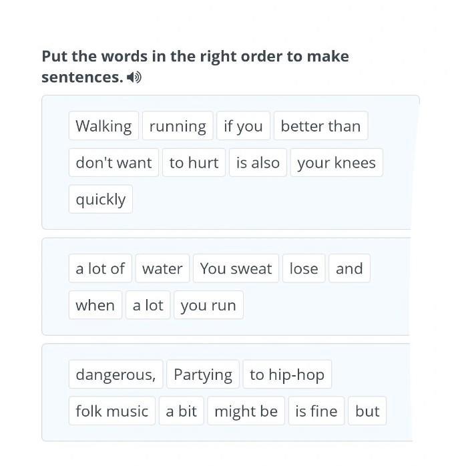
Task: Select the "don't want" tile
Action: 114,163
